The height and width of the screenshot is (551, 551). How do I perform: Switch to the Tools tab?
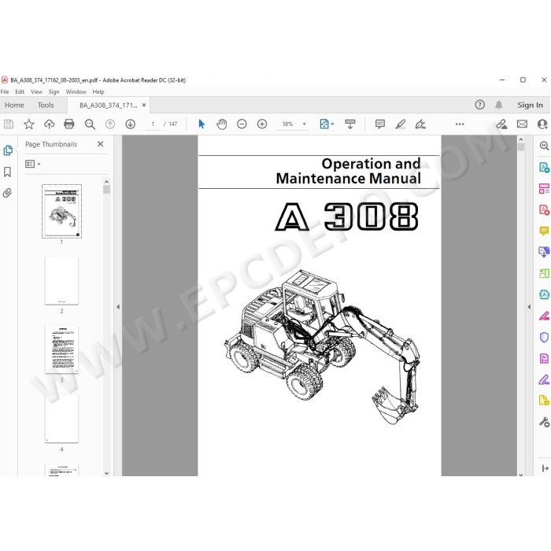point(46,105)
